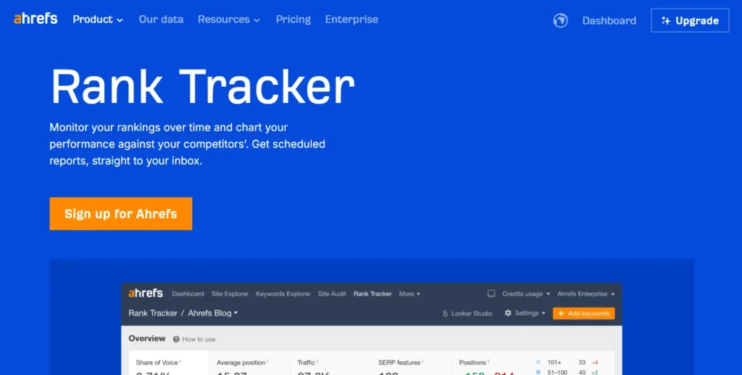Image resolution: width=742 pixels, height=375 pixels.
Task: Click the Traffic metric label
Action: (x=307, y=363)
